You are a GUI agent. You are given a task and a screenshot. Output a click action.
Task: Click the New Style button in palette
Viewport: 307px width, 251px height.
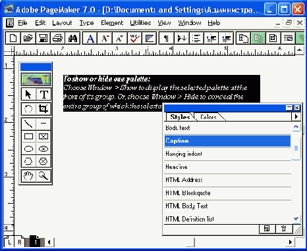pyautogui.click(x=267, y=229)
